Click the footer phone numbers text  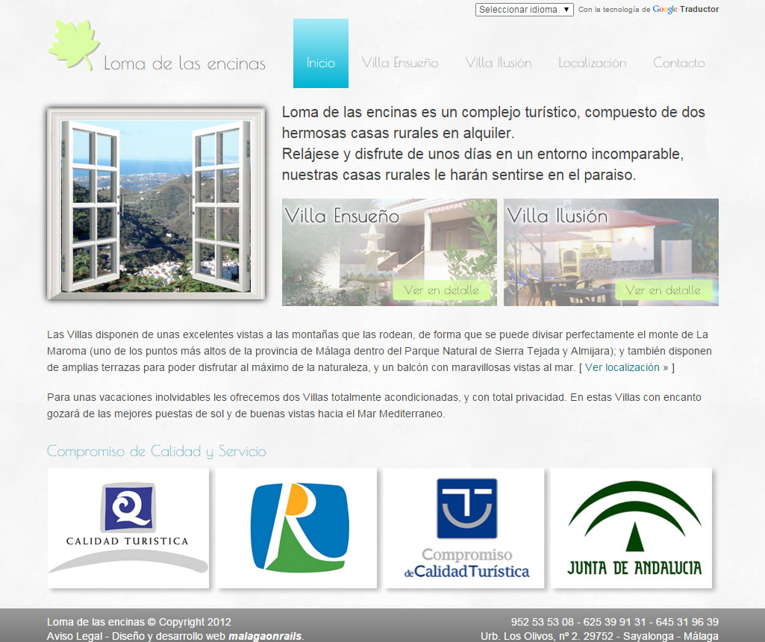(x=615, y=622)
